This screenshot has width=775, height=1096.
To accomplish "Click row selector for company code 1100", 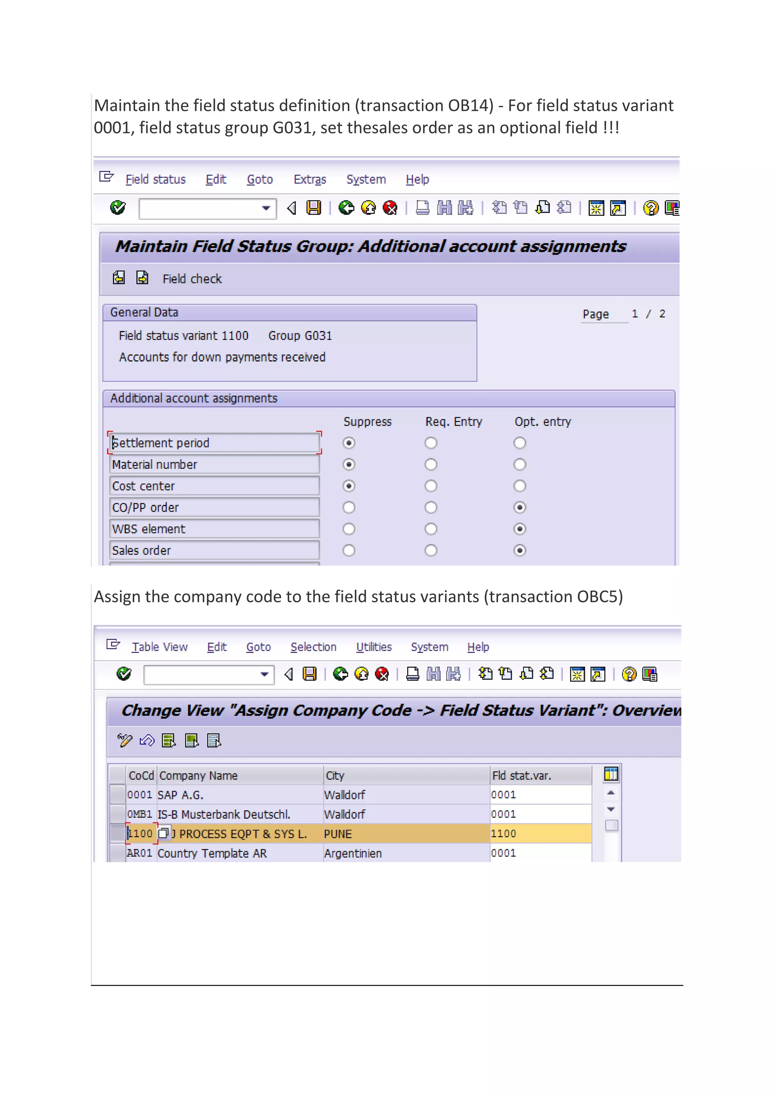I will [117, 833].
